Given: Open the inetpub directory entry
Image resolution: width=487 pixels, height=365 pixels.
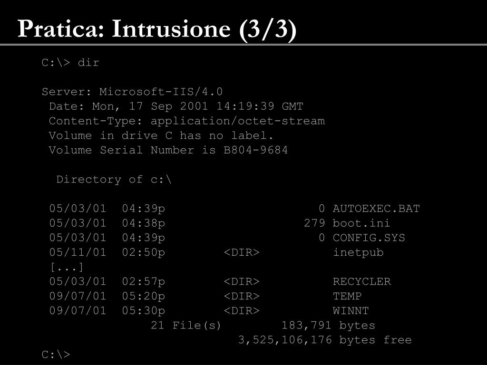Looking at the screenshot, I should coord(216,252).
